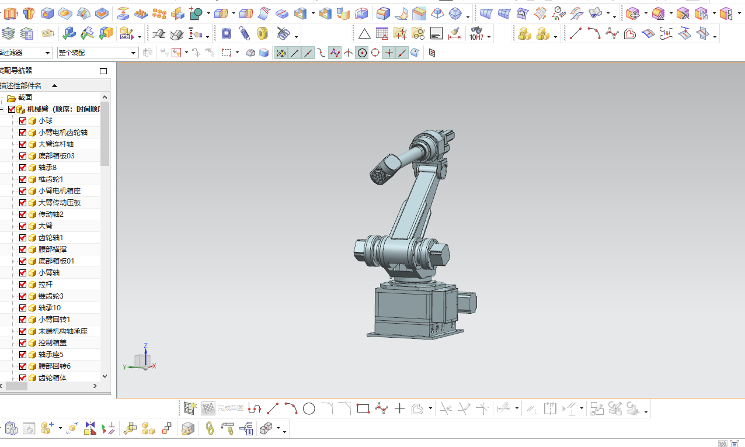Select the 小臂电机齿轮轴 tree item
This screenshot has height=447, width=745.
(x=63, y=133)
